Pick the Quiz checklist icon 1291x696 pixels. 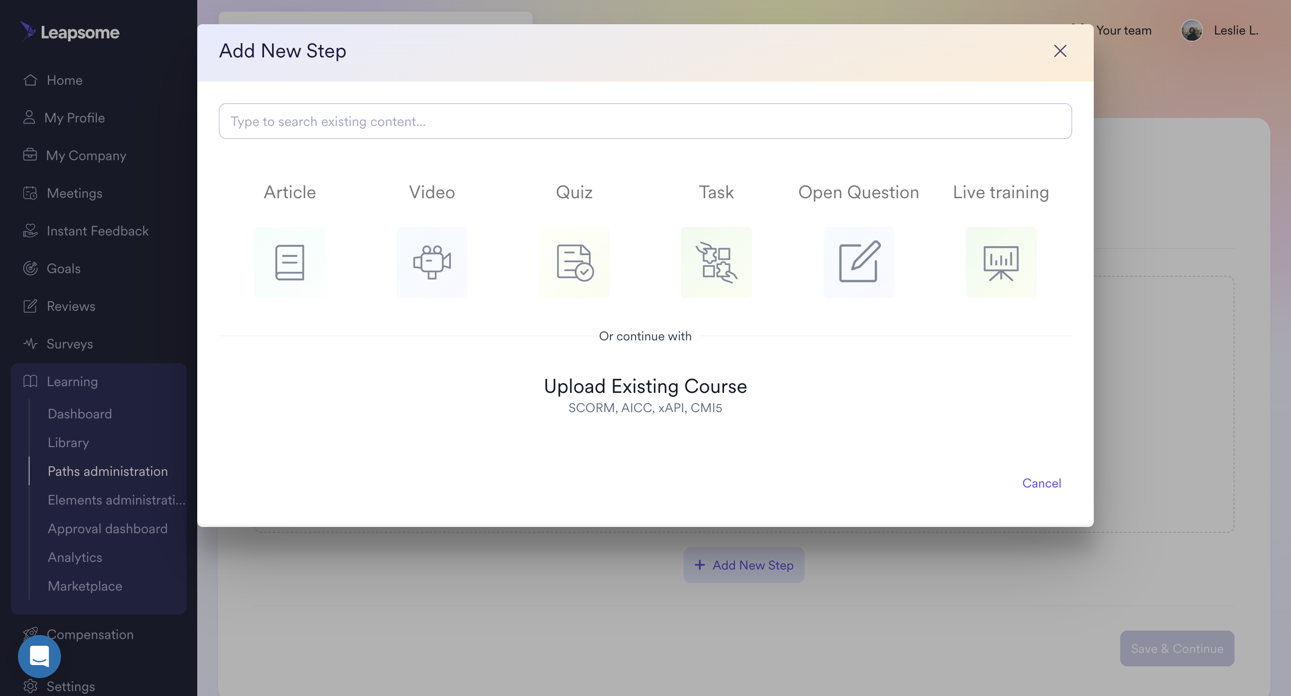tap(574, 262)
